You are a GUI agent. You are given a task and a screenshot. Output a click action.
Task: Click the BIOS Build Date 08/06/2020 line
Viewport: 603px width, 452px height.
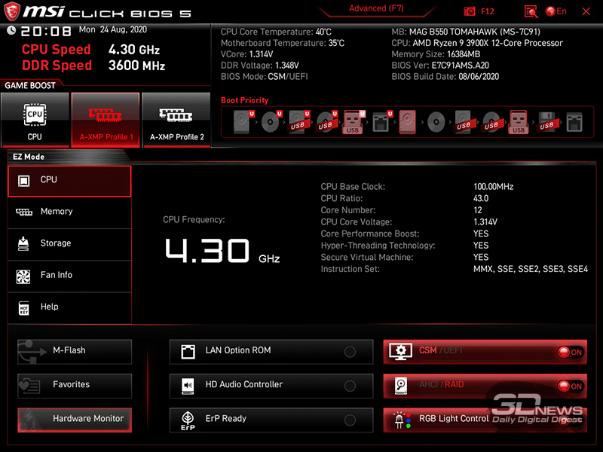445,77
